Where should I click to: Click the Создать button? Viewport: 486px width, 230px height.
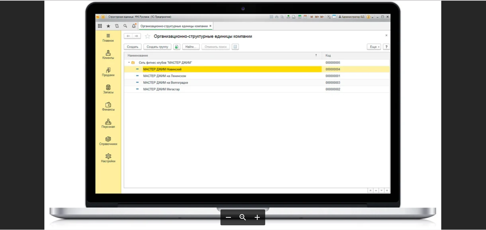[x=133, y=47]
